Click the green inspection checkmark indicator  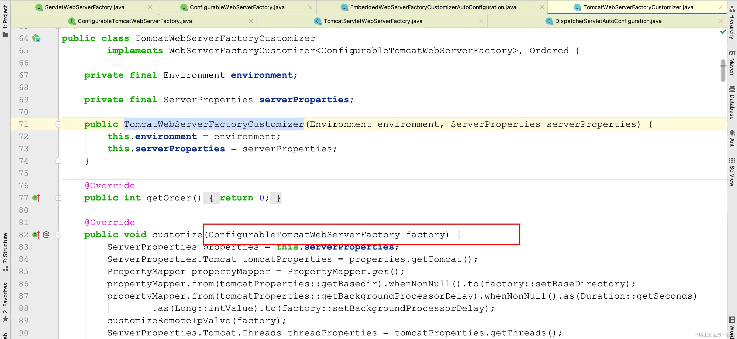[723, 32]
